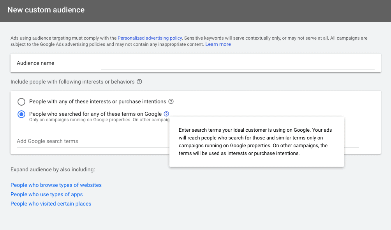Screen dimensions: 391x230
Task: Expand People who browse types of websites
Action: click(x=56, y=185)
